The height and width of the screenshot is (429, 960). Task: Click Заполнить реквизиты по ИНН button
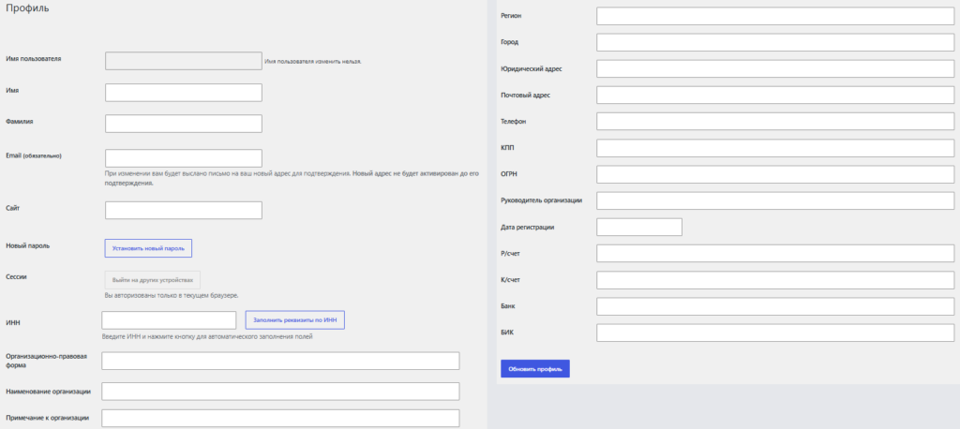point(295,320)
